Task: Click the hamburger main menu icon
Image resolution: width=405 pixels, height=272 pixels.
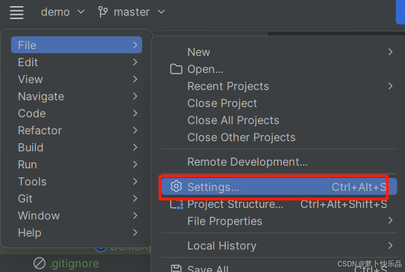Action: pyautogui.click(x=16, y=12)
